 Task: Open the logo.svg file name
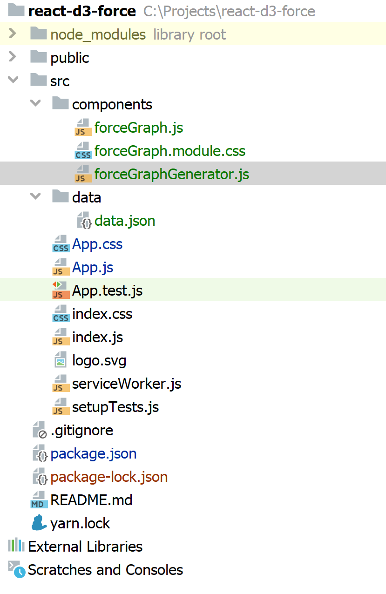click(99, 360)
